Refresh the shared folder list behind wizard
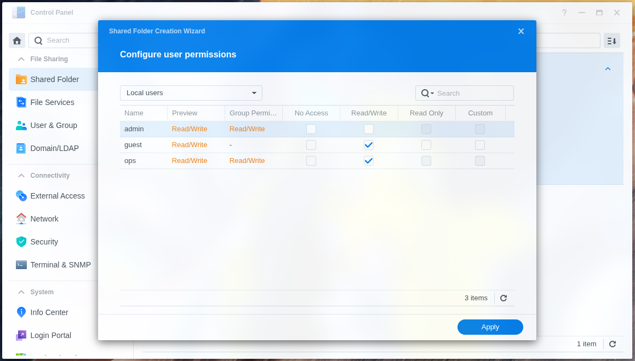This screenshot has width=635, height=361. coord(613,344)
